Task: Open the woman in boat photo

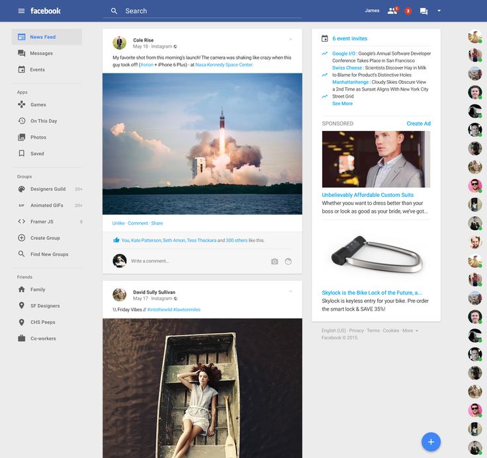Action: click(x=202, y=388)
